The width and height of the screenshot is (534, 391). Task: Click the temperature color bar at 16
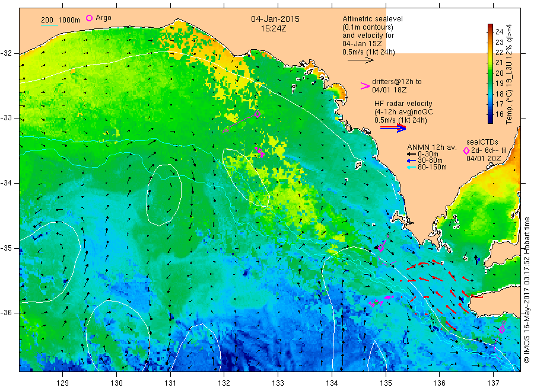[490, 114]
